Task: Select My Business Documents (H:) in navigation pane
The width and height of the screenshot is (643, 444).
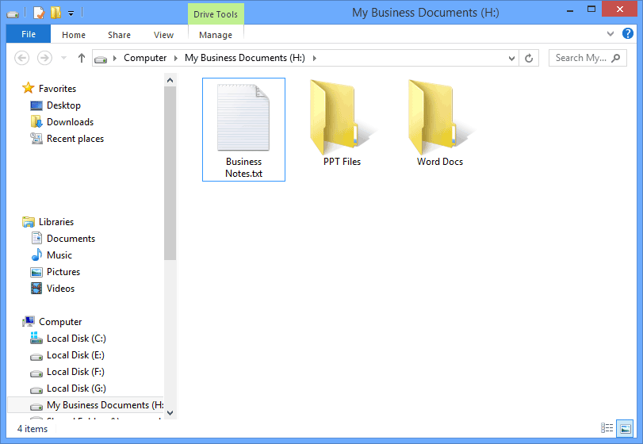Action: (x=86, y=405)
